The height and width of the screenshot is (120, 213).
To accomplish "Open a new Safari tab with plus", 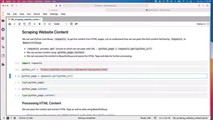I will pos(203,6).
